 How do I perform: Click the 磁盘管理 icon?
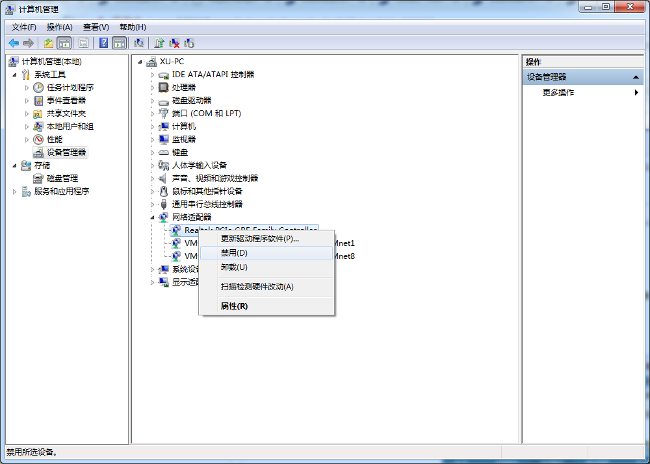(x=38, y=178)
